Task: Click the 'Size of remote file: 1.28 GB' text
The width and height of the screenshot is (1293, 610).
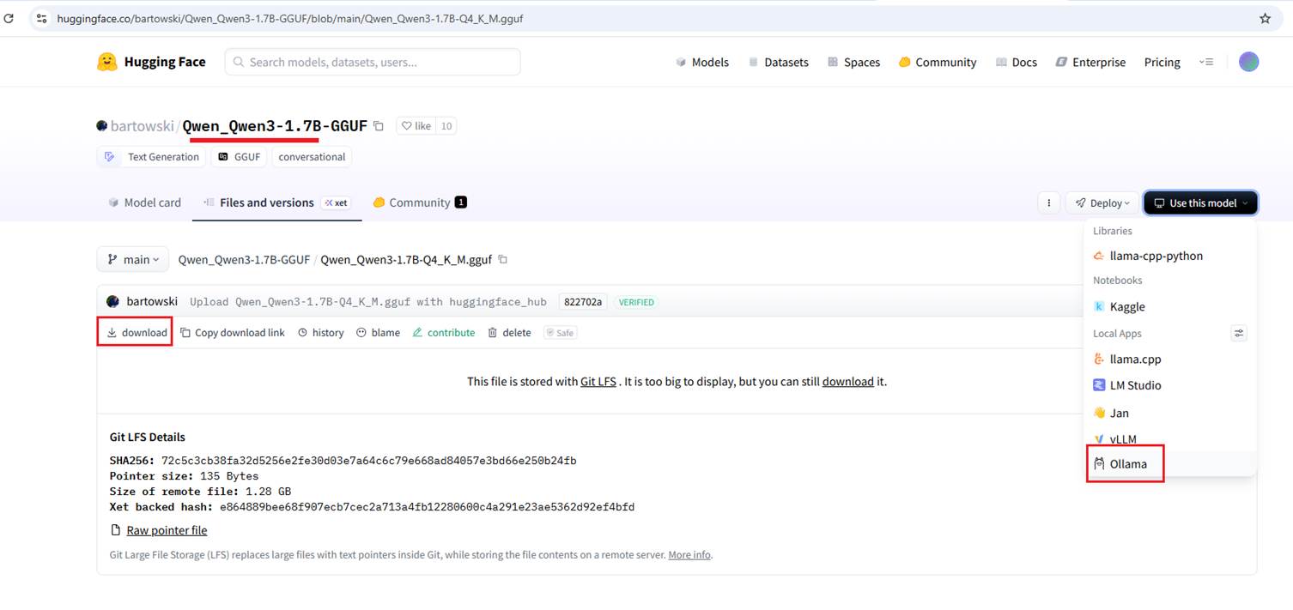Action: [200, 492]
